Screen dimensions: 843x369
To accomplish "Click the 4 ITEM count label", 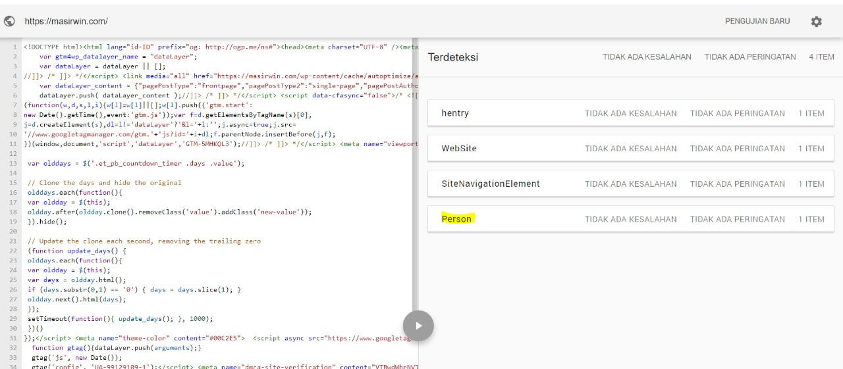I will tap(821, 57).
